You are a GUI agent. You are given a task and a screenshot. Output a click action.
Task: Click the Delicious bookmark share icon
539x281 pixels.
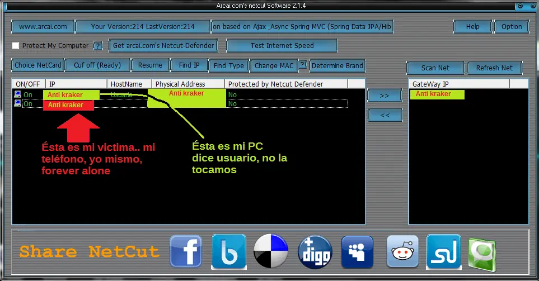(x=271, y=251)
